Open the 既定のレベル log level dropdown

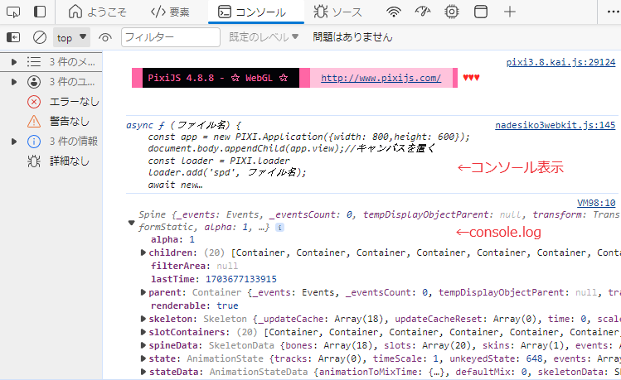point(264,37)
